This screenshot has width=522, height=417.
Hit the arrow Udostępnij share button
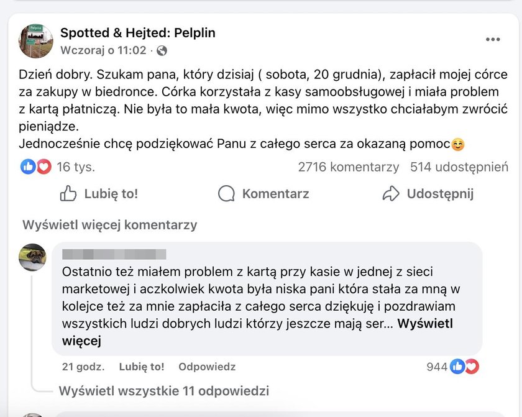click(428, 194)
